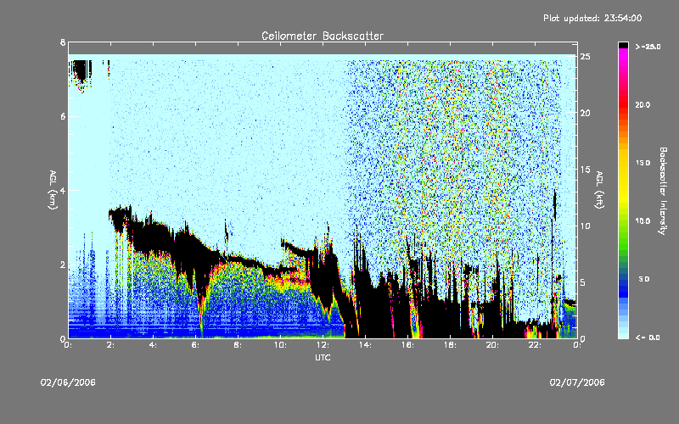This screenshot has width=679, height=424.
Task: Click the '<= 0.0' colorbar label
Action: click(648, 337)
